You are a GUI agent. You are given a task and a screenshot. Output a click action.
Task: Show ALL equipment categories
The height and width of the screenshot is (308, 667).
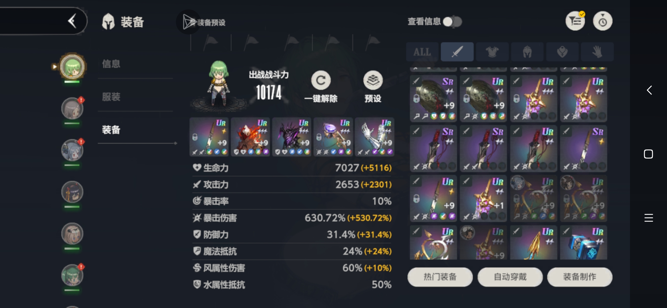(422, 52)
